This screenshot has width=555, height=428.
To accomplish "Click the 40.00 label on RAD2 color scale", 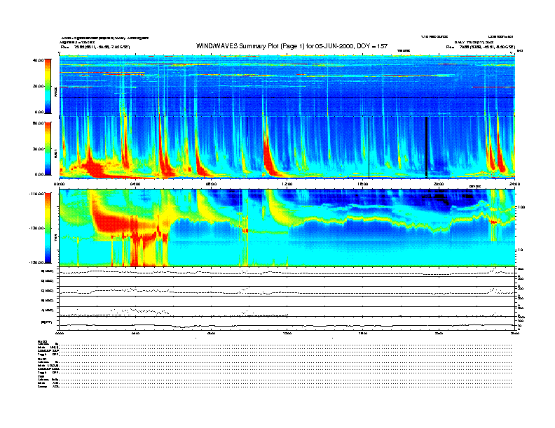I will coord(39,60).
